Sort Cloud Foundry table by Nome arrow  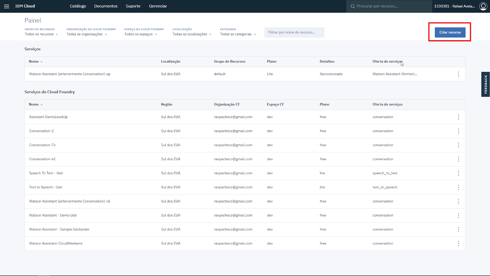coord(41,105)
